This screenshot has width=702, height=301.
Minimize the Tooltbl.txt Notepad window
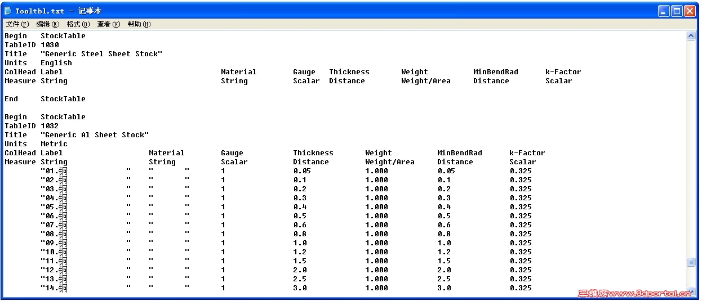[x=664, y=11]
